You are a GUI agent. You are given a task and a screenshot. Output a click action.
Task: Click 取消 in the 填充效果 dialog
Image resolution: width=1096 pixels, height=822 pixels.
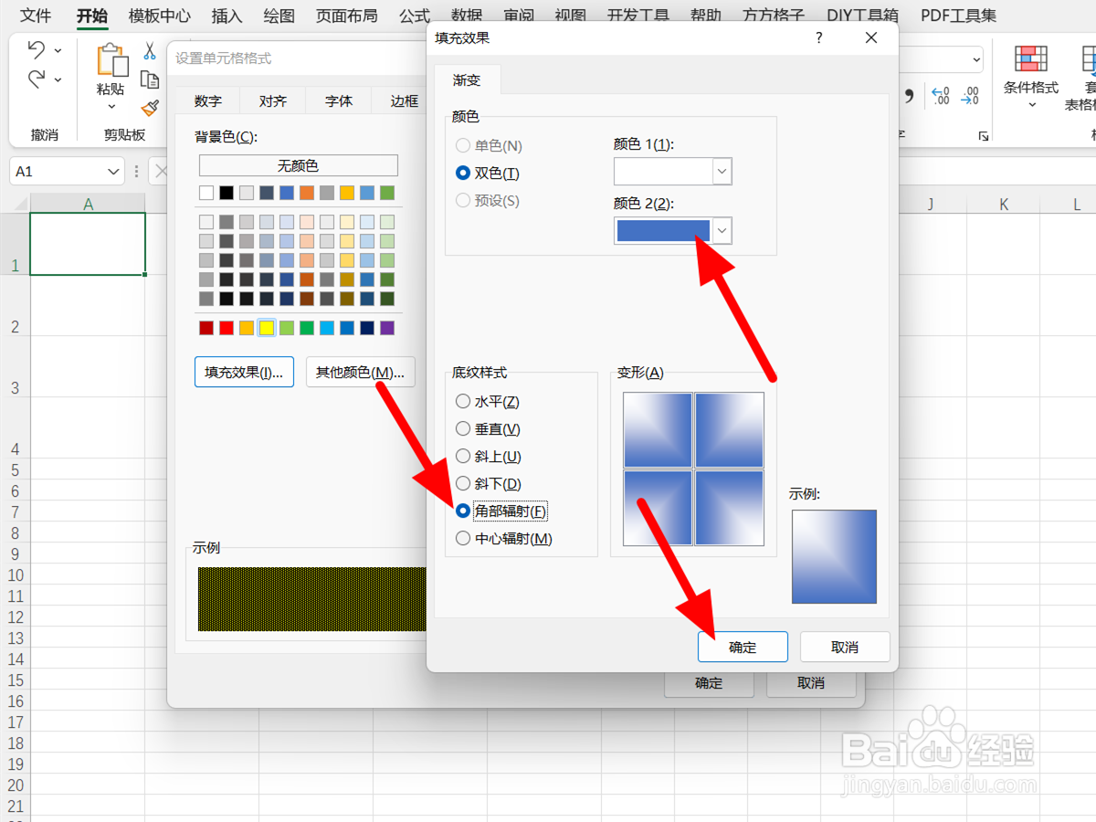[845, 647]
